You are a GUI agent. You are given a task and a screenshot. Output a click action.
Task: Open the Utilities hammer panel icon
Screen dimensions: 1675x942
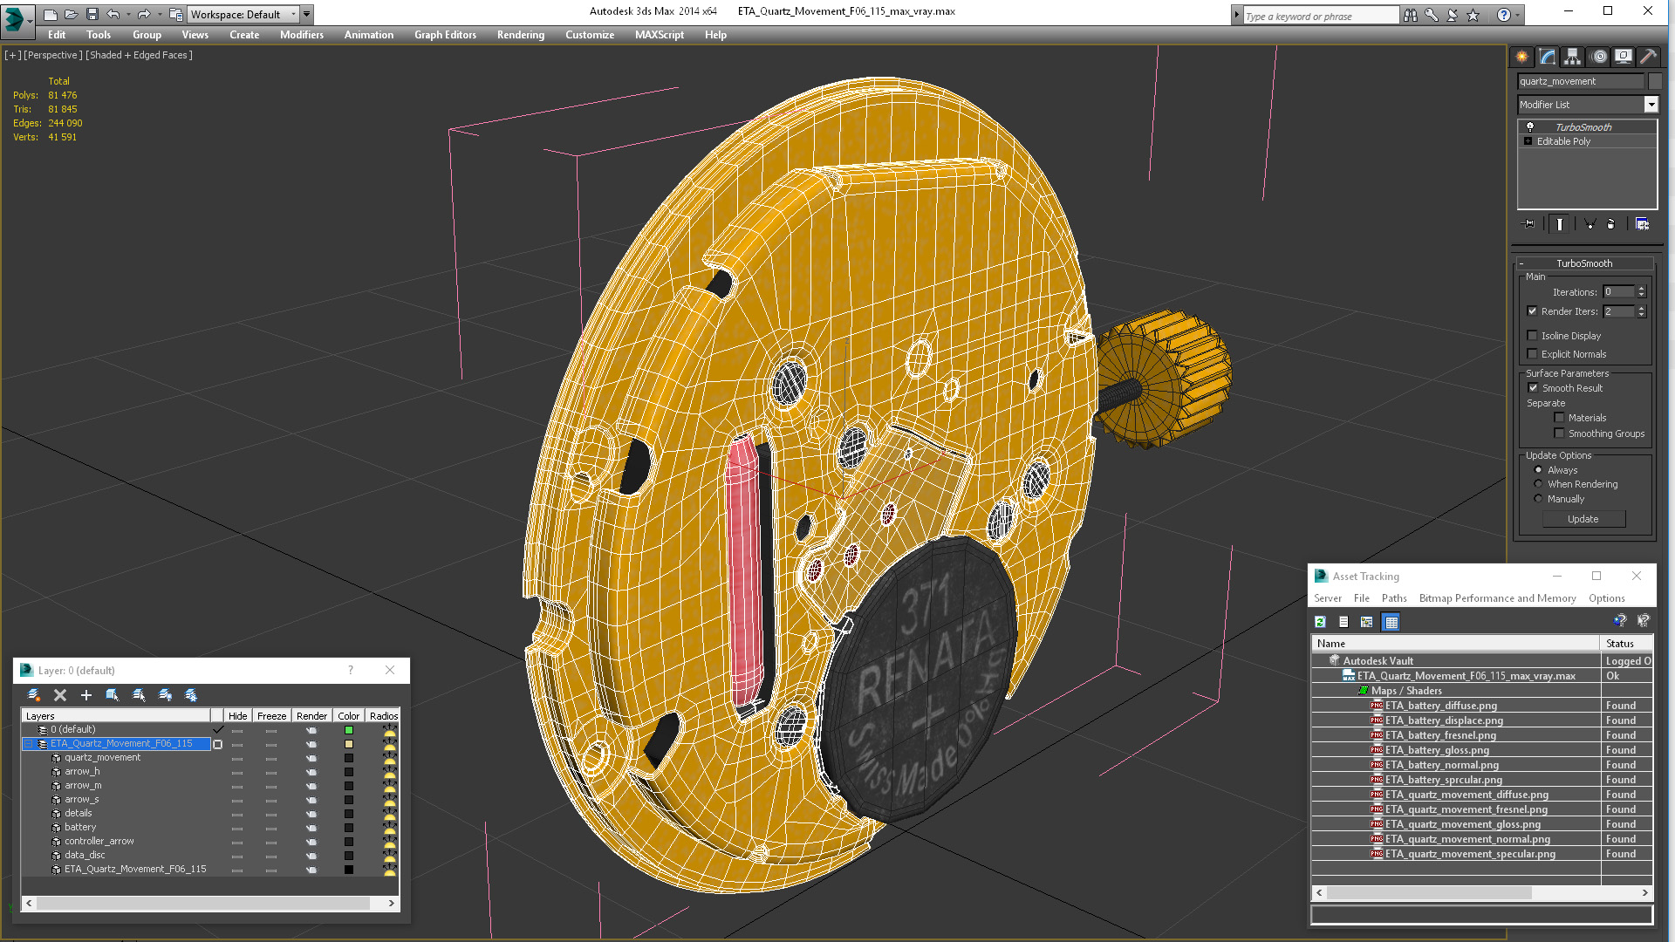tap(1648, 57)
